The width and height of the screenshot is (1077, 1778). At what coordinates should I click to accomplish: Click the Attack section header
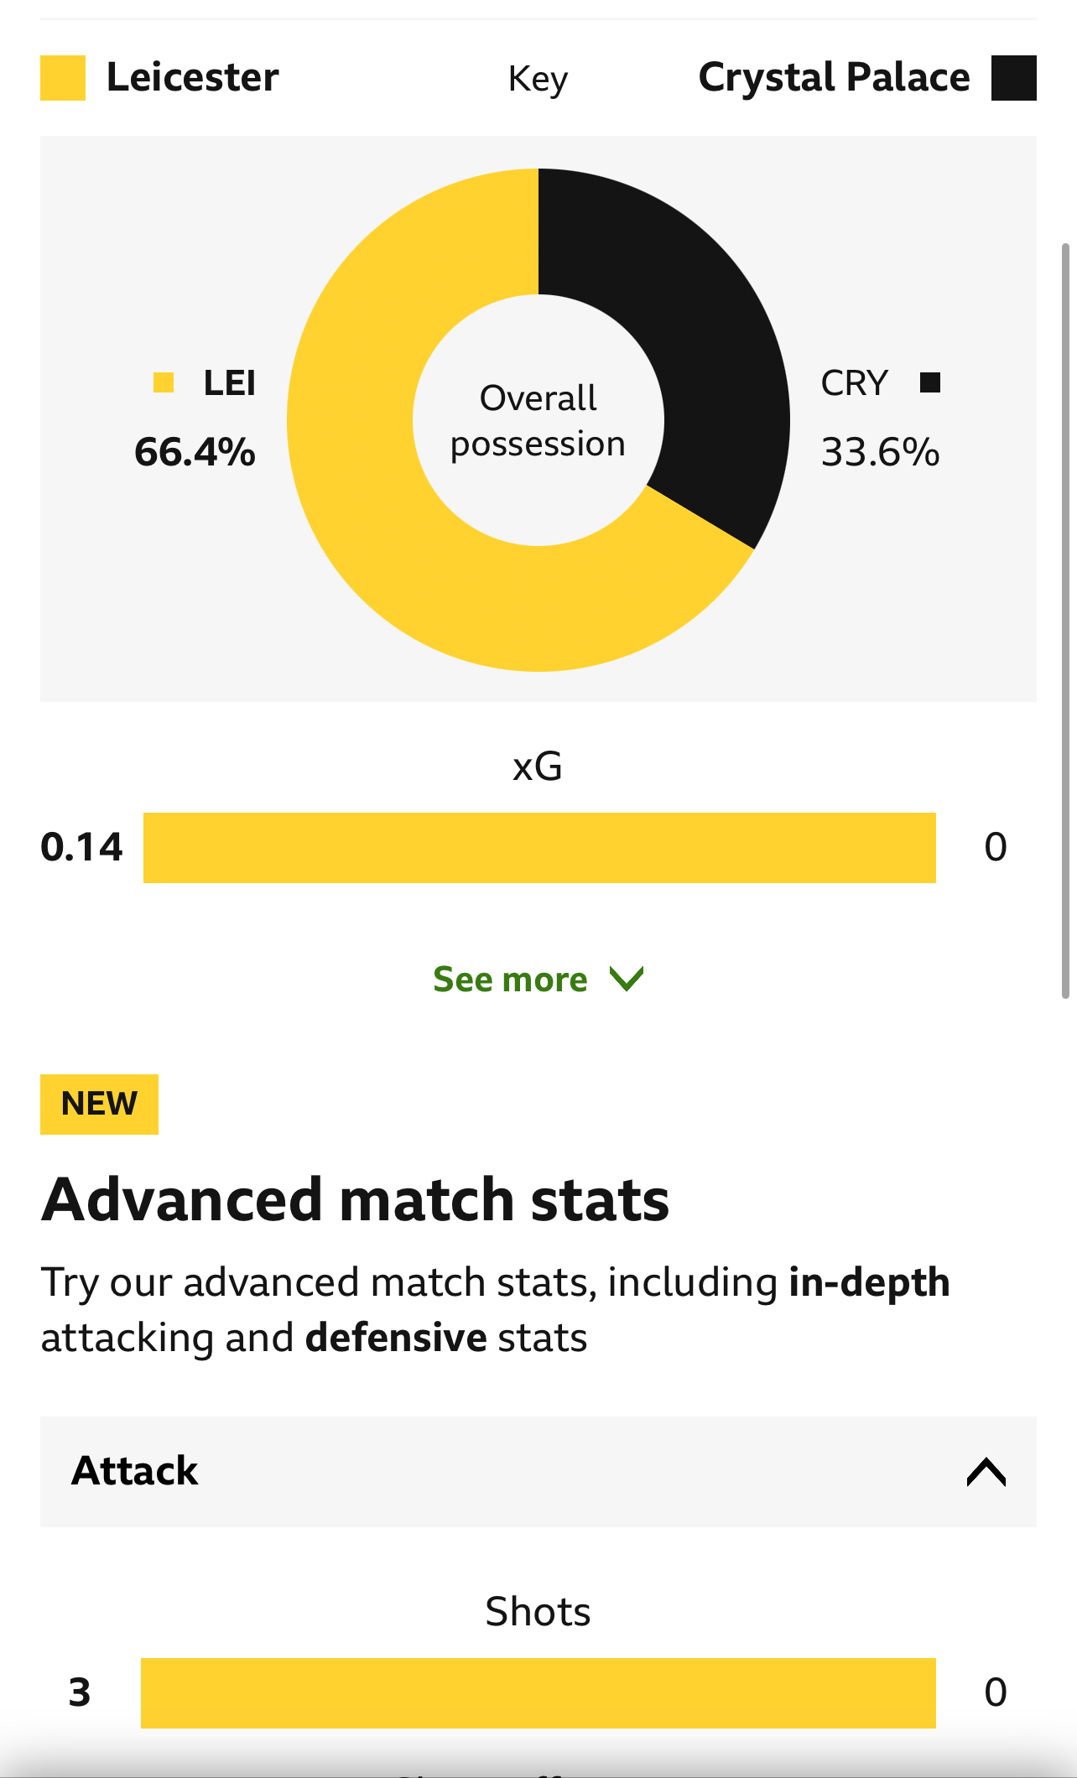[x=538, y=1472]
